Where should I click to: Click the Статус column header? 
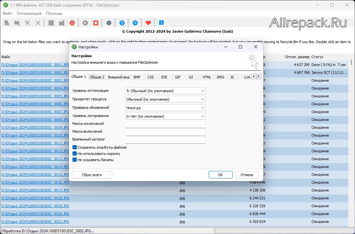coord(317,57)
